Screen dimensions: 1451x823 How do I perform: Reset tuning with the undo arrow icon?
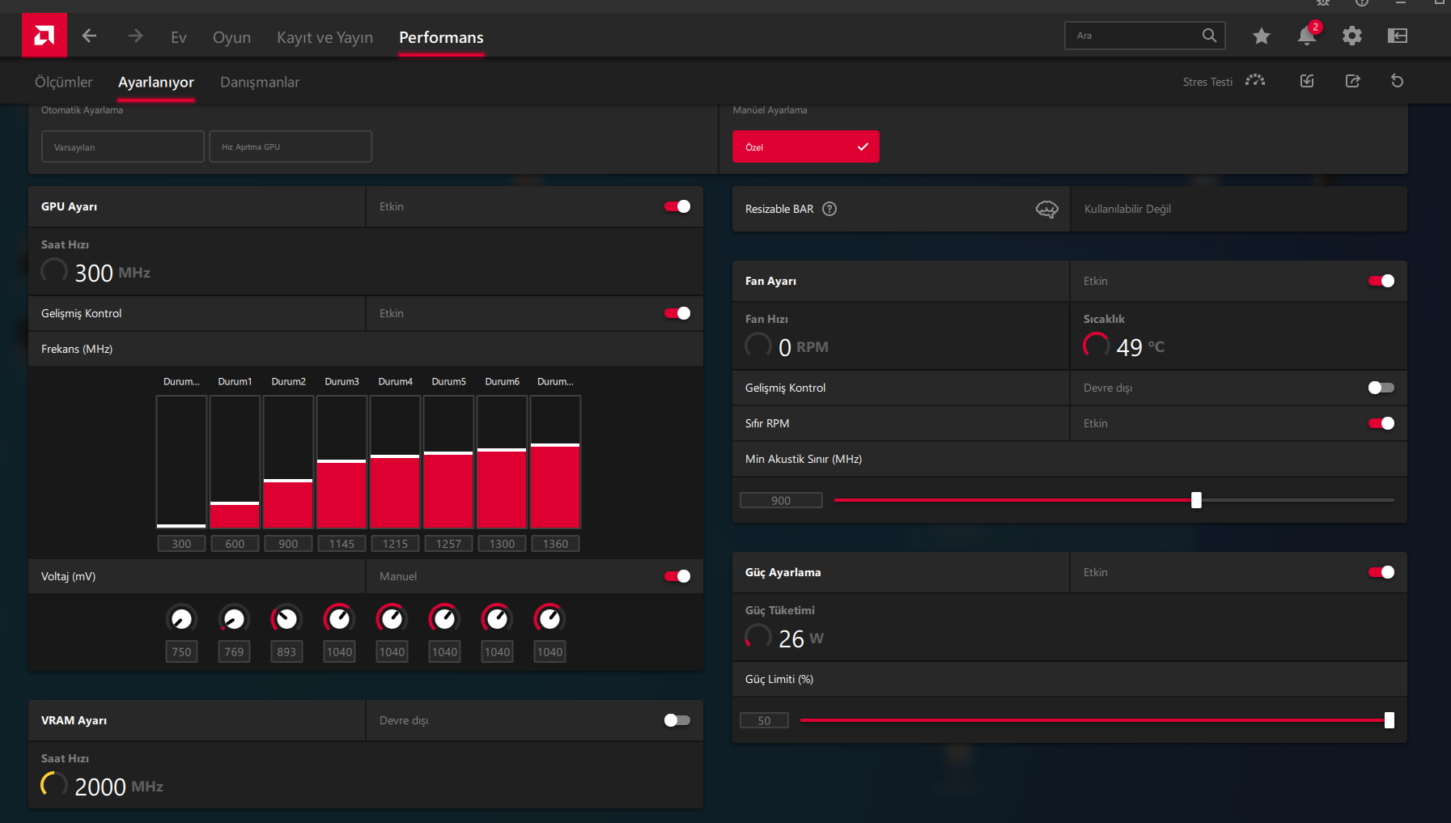[x=1397, y=81]
